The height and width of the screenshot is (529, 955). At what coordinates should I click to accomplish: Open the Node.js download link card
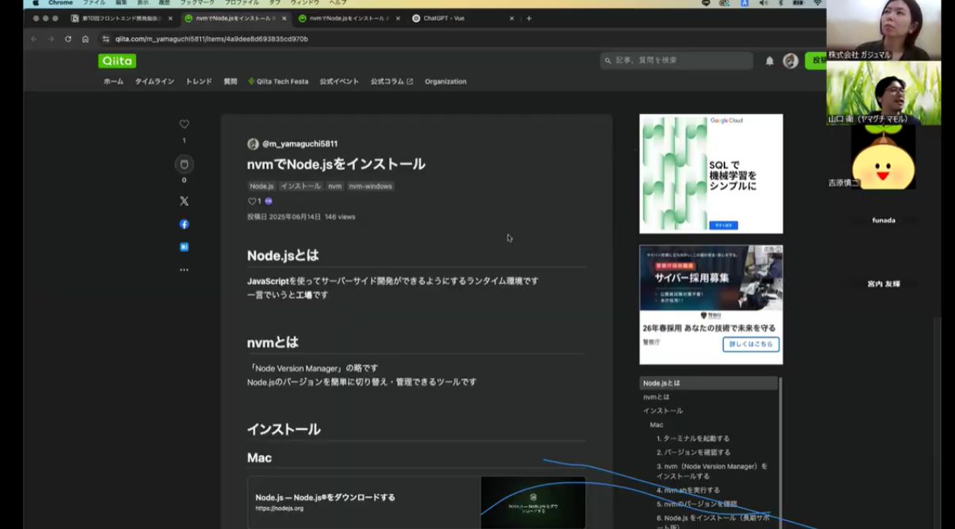click(x=416, y=501)
